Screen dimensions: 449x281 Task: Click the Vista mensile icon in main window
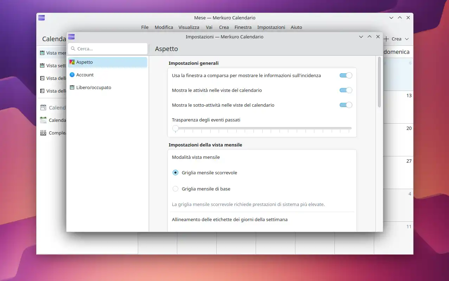coord(42,53)
